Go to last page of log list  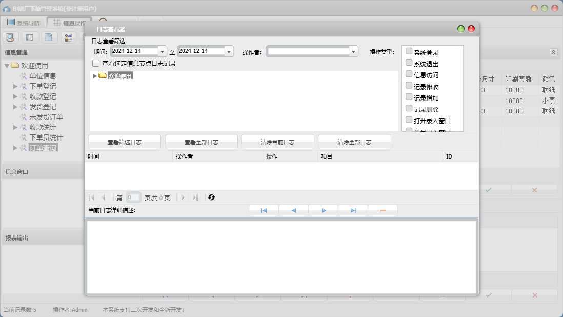pos(195,197)
